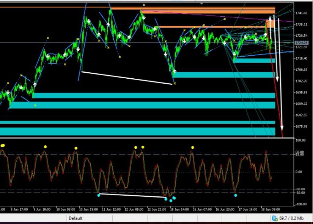Select the cyan support zone at 1715.40 level
Viewport: 313px width, 224px height.
(x=254, y=61)
